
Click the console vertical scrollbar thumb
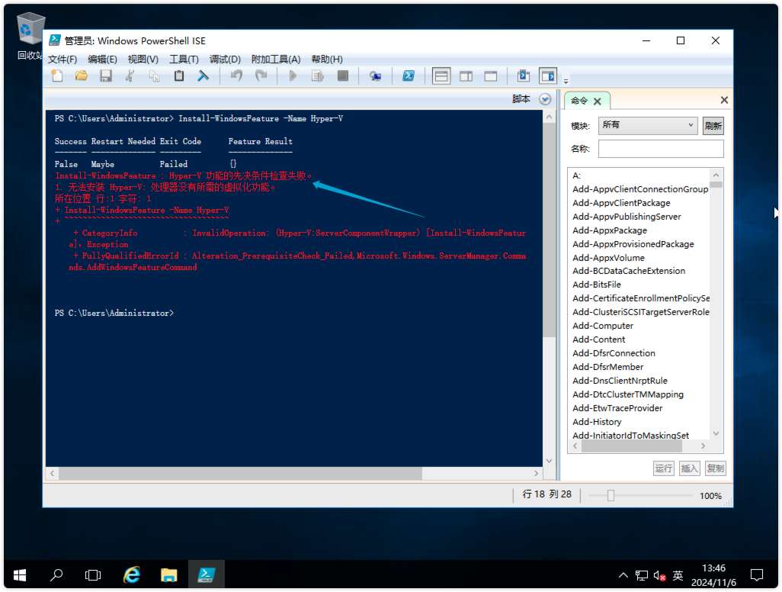pos(549,230)
